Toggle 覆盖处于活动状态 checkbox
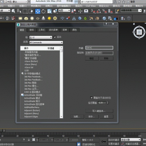146x146 pixels. pyautogui.click(x=91, y=98)
